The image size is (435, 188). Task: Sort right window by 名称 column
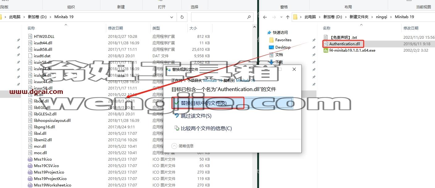pos(327,28)
